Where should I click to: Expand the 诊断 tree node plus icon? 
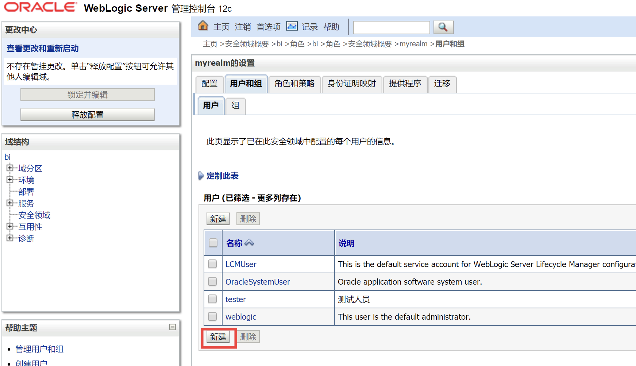[10, 238]
